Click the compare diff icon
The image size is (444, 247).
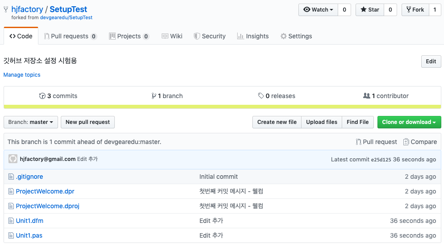point(406,142)
